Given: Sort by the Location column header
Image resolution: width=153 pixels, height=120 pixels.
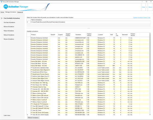Looking at the screenshot, I should point(103,35).
